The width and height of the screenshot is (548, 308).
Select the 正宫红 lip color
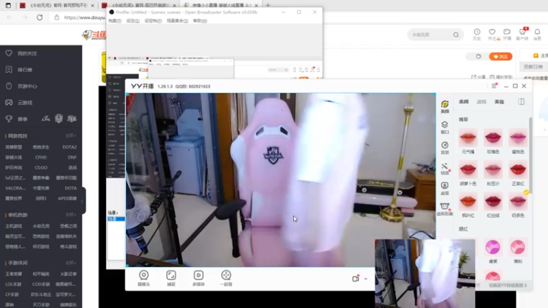point(518,169)
